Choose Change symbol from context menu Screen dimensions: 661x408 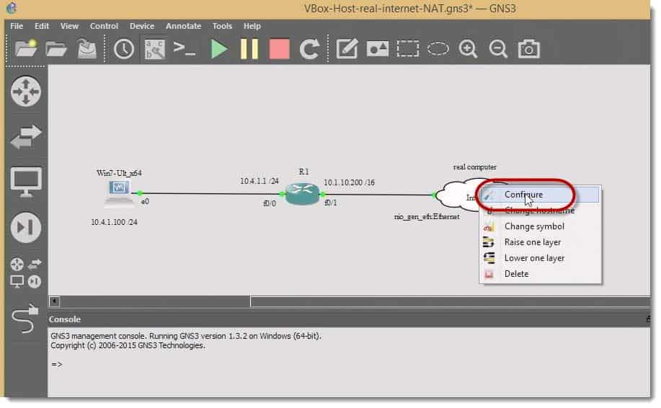[x=540, y=226]
